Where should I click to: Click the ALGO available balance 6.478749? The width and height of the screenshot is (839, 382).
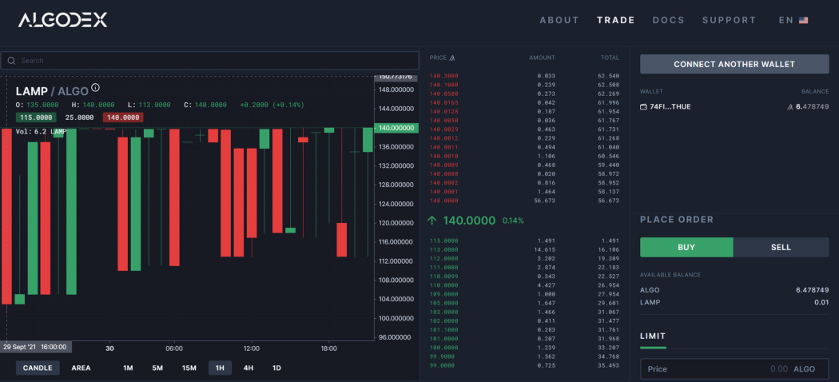[812, 290]
